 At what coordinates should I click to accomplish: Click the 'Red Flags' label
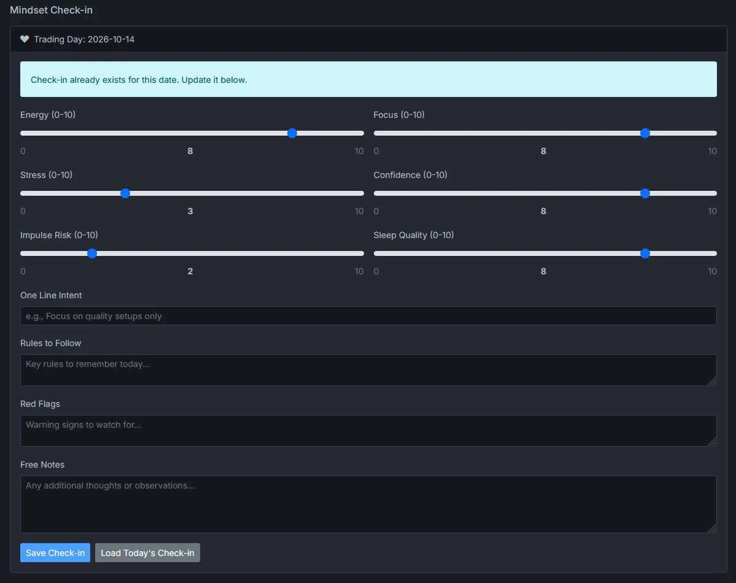41,404
